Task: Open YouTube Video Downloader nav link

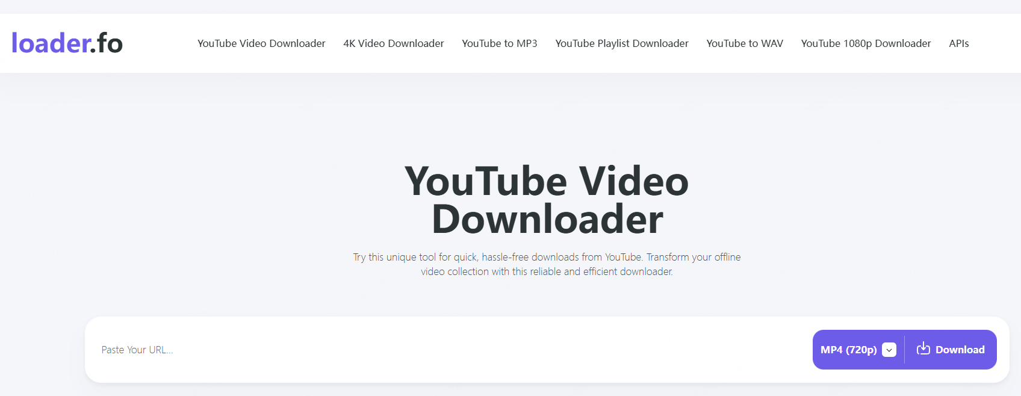Action: (261, 43)
